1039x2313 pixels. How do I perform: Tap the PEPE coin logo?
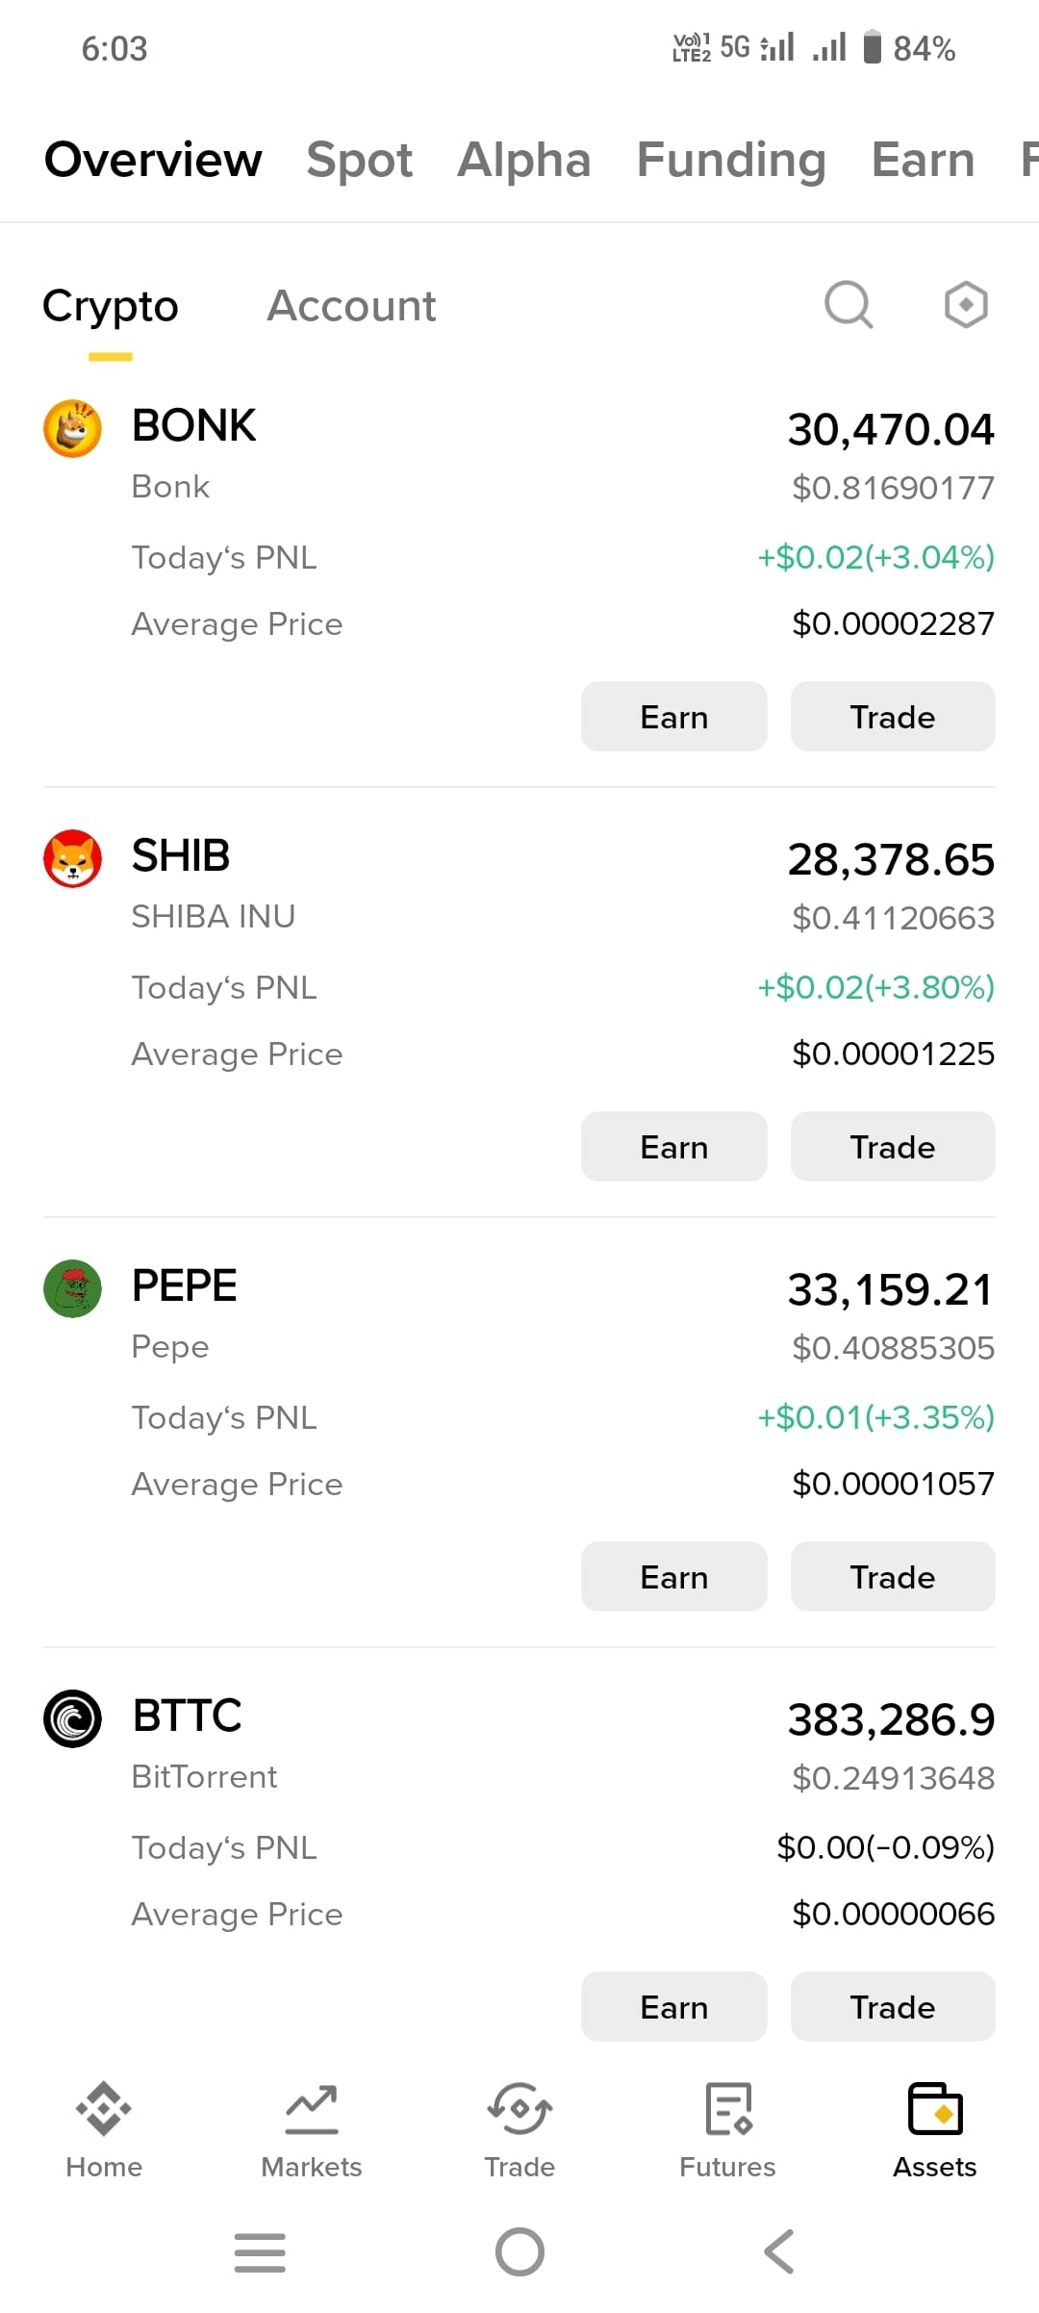(73, 1288)
